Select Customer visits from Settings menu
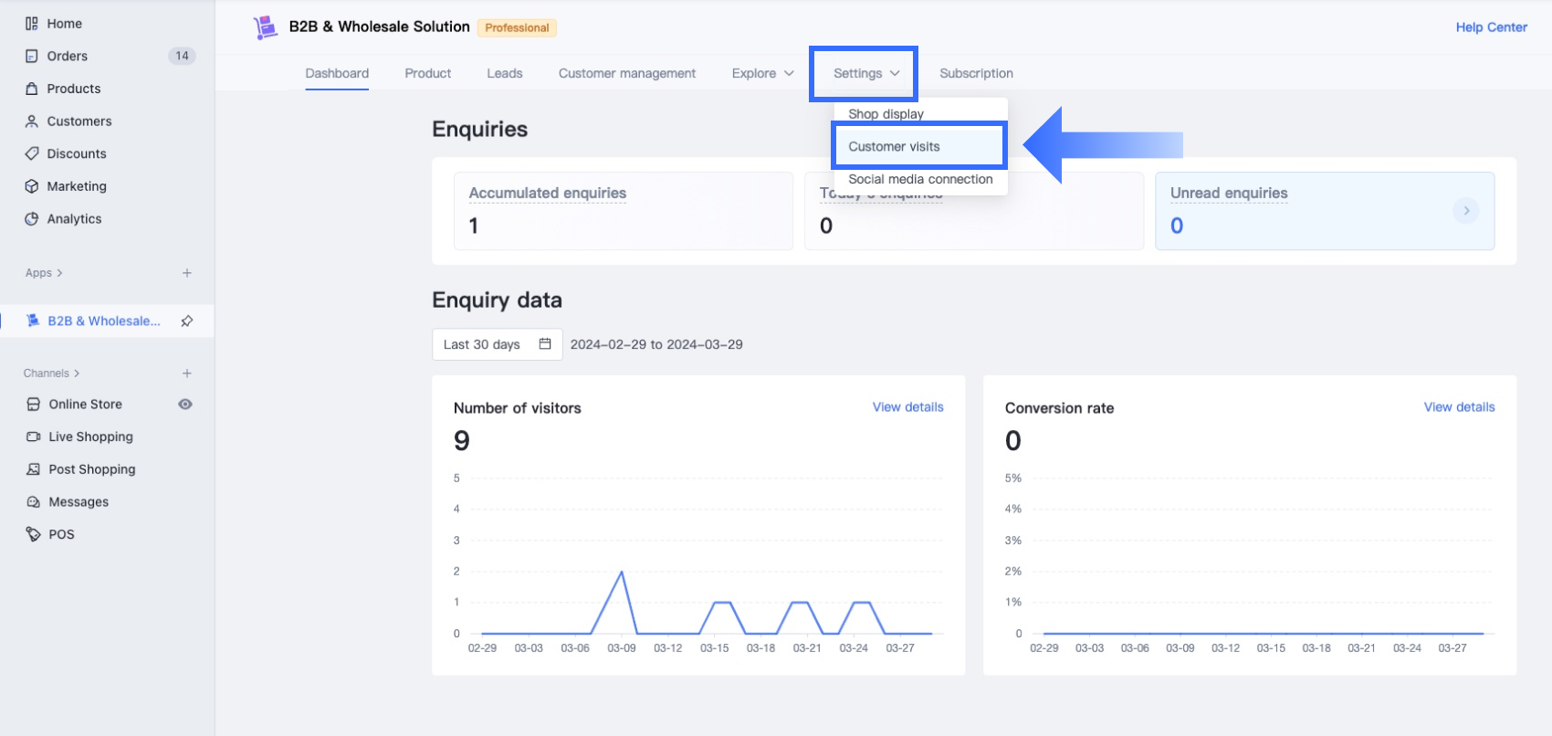 pos(894,146)
